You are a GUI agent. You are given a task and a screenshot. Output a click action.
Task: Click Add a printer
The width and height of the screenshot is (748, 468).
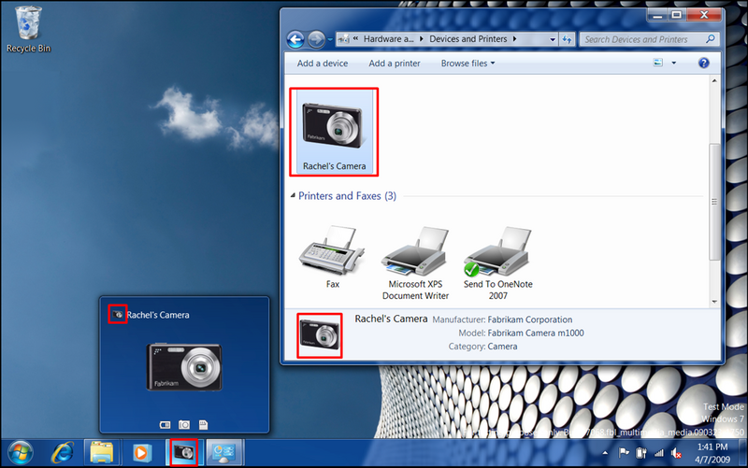coord(394,64)
